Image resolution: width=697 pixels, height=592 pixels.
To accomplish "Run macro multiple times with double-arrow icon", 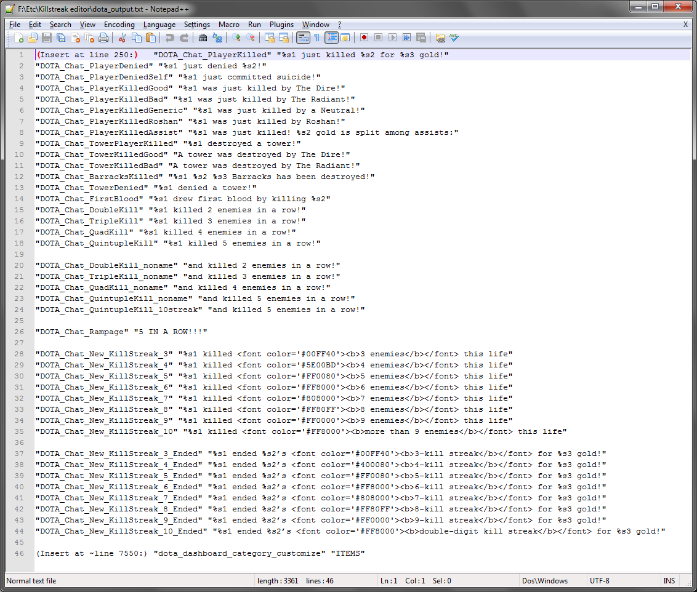I will coord(407,38).
